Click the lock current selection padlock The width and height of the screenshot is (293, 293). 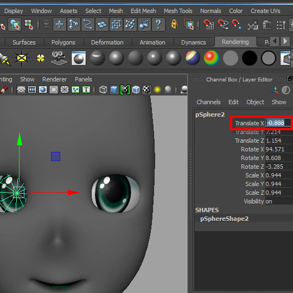point(174,24)
